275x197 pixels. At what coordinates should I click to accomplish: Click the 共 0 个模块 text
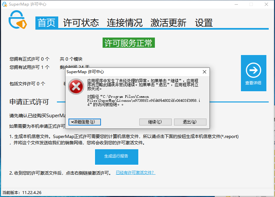click(71, 59)
